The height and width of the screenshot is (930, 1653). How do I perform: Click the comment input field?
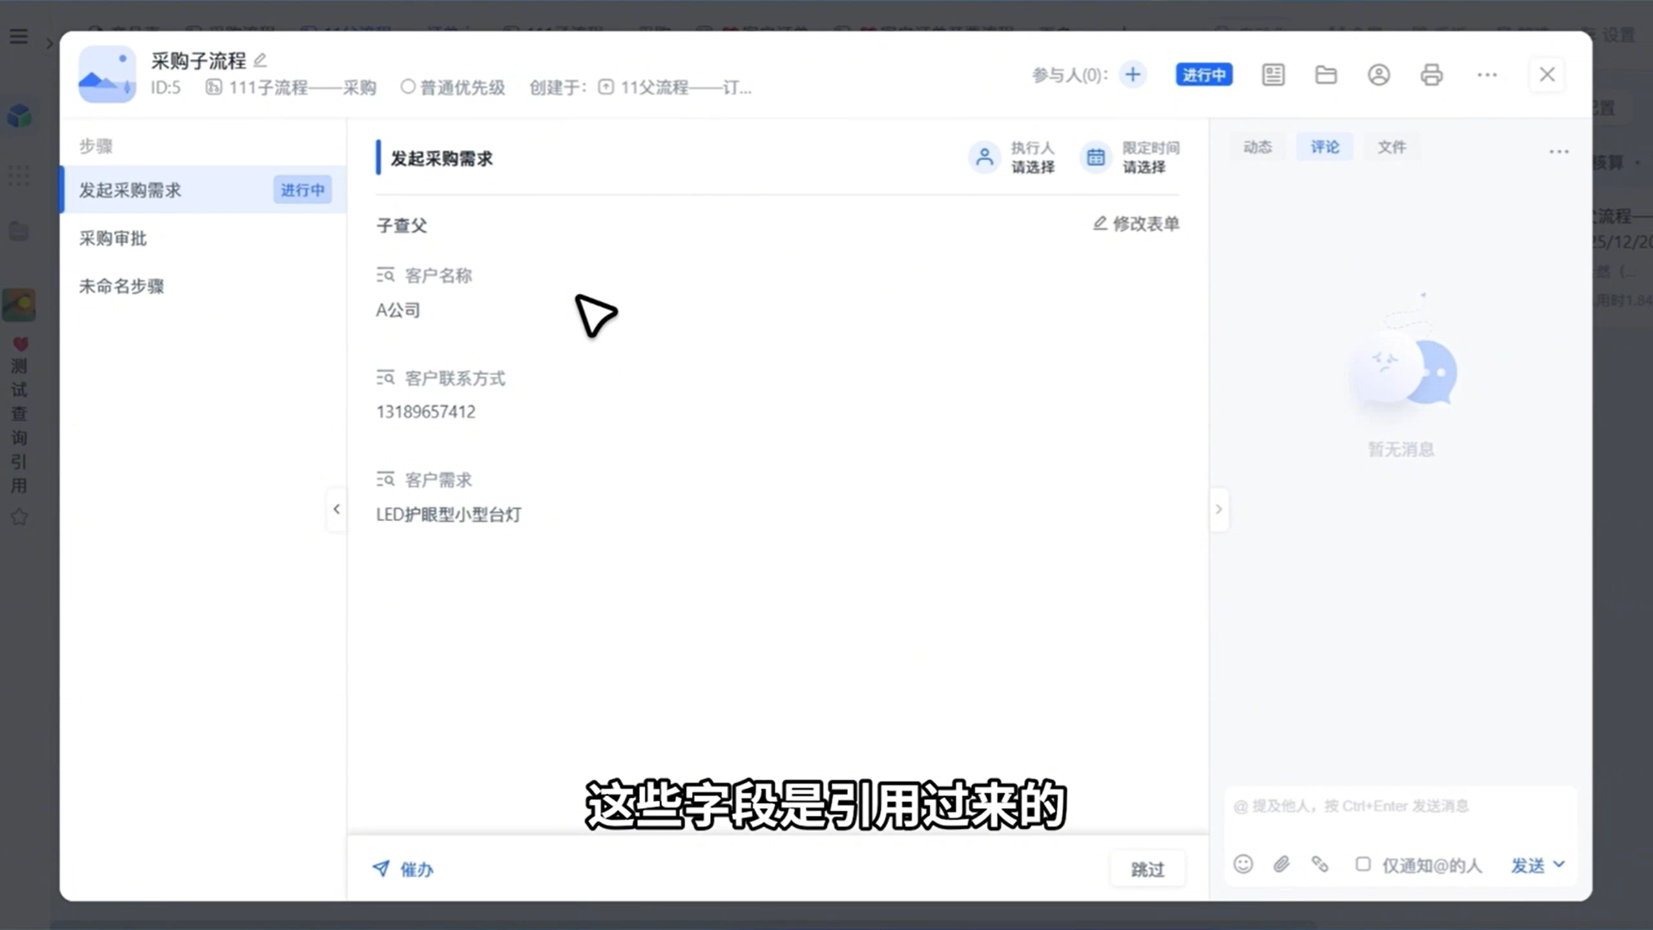[1400, 805]
